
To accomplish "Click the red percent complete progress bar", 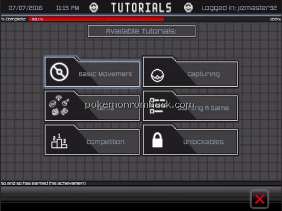I will pos(96,19).
